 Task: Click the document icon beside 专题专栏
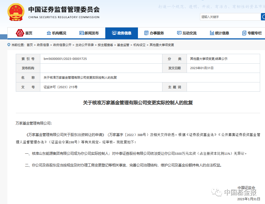244,33
